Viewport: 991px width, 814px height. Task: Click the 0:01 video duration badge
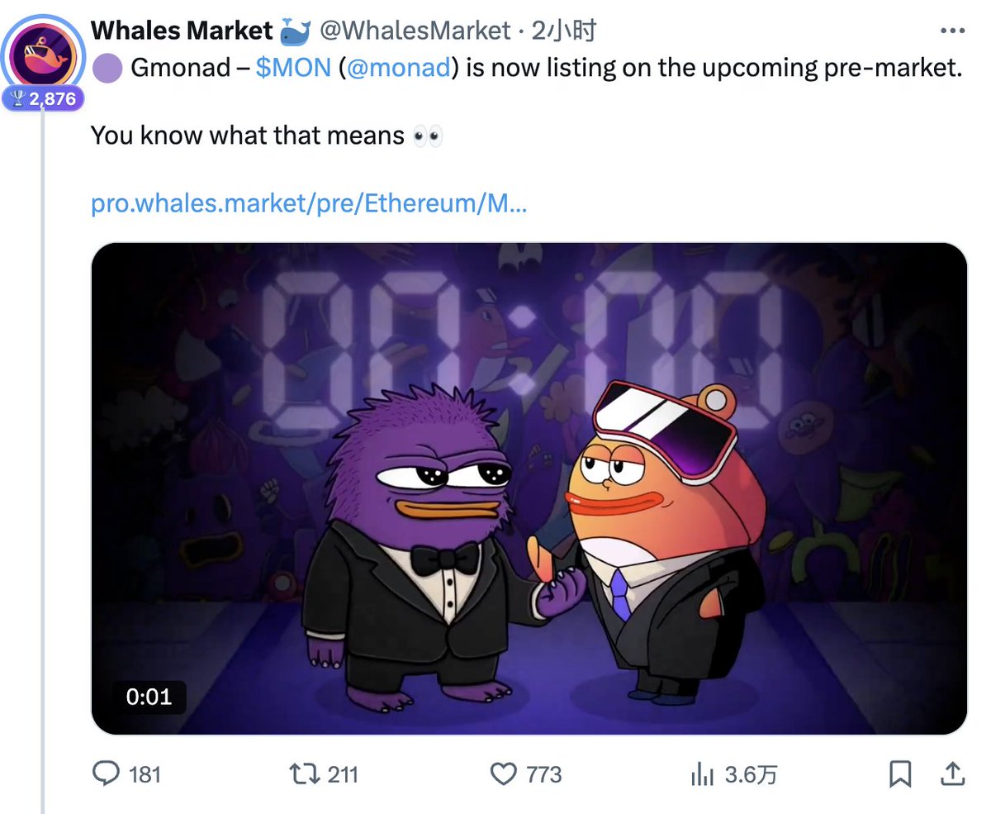click(149, 697)
